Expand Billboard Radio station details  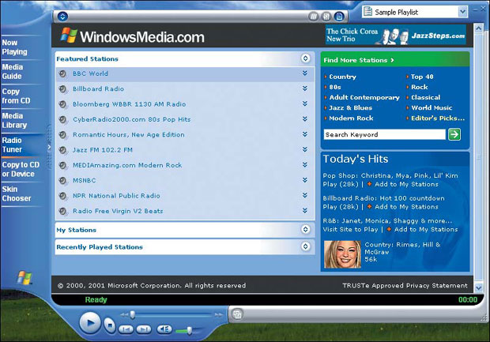coord(305,88)
